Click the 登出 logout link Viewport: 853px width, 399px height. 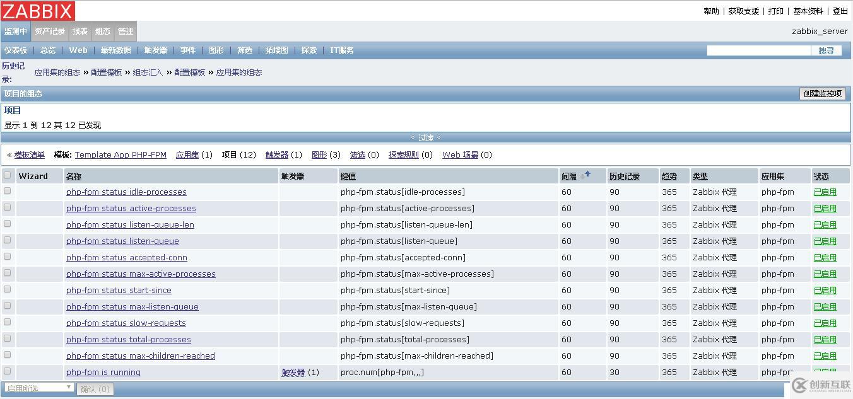840,11
